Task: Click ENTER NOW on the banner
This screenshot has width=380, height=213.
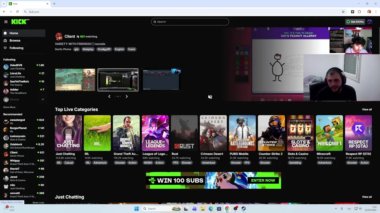Action: click(x=263, y=180)
